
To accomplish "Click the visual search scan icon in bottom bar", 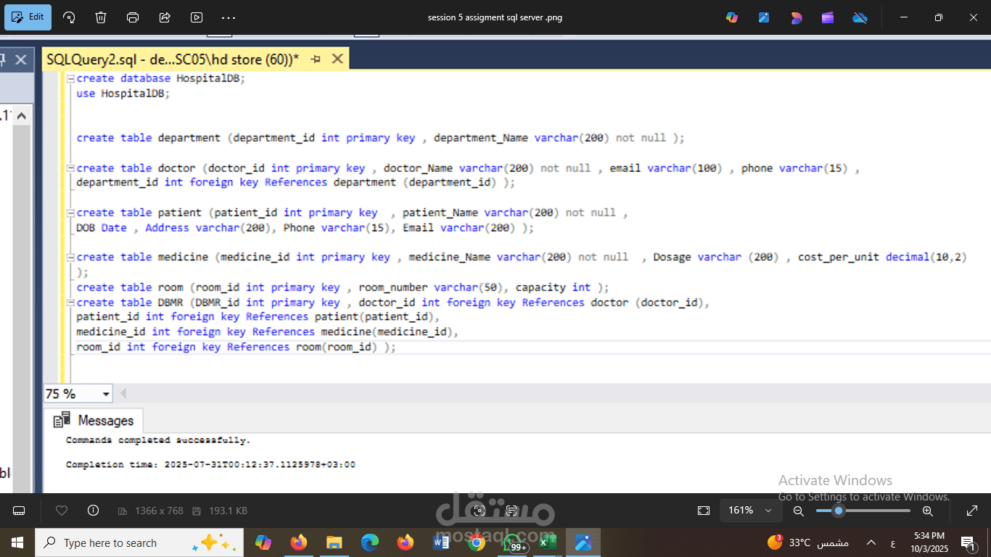I will coord(479,511).
